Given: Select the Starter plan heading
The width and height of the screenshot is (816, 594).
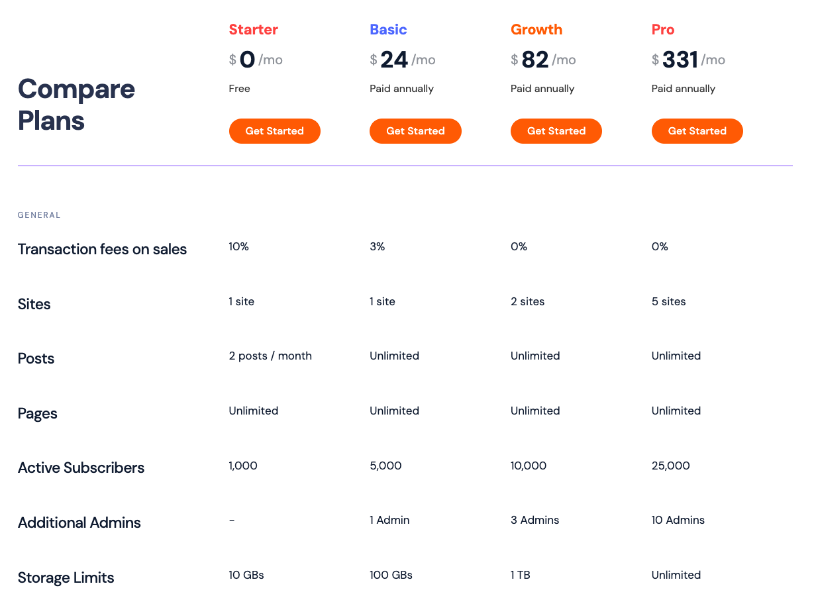Looking at the screenshot, I should click(253, 30).
